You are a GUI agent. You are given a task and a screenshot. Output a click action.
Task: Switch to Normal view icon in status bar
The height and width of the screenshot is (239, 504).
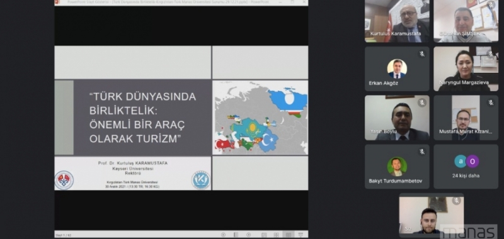point(264,235)
